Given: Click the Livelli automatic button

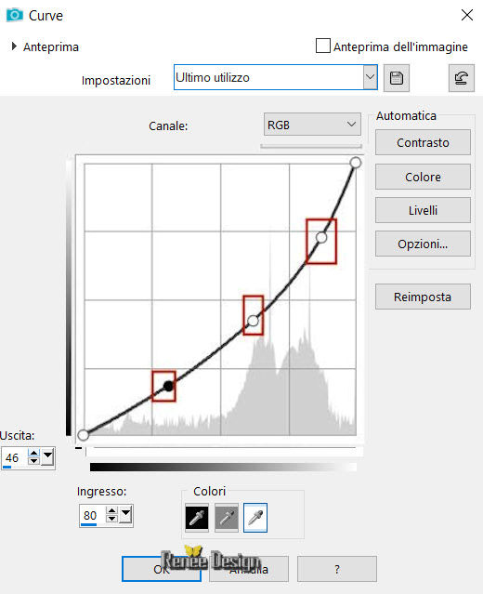Looking at the screenshot, I should 423,210.
